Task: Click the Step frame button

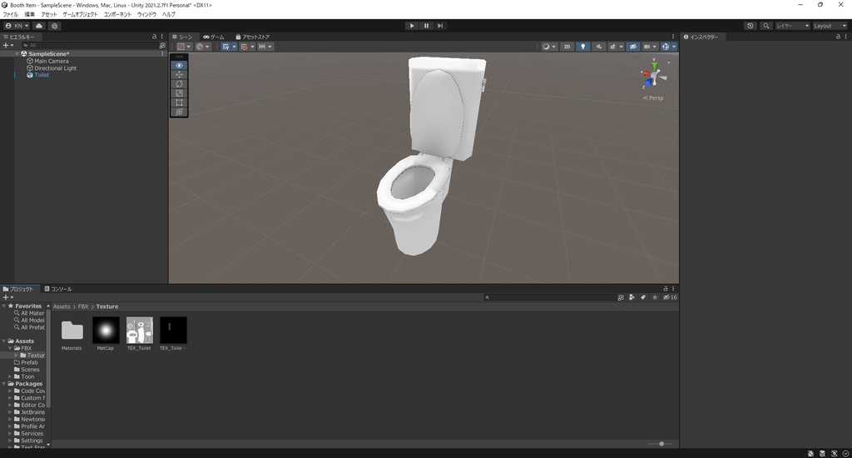Action: click(x=440, y=26)
